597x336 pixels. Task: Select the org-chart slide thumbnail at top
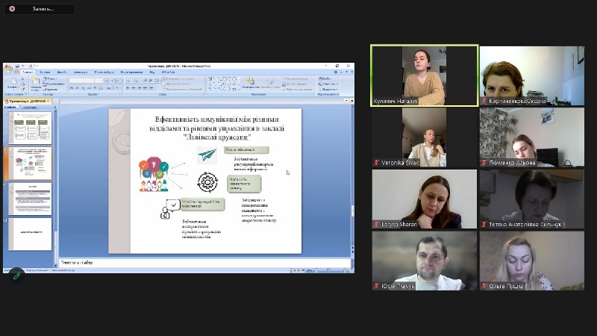click(30, 128)
